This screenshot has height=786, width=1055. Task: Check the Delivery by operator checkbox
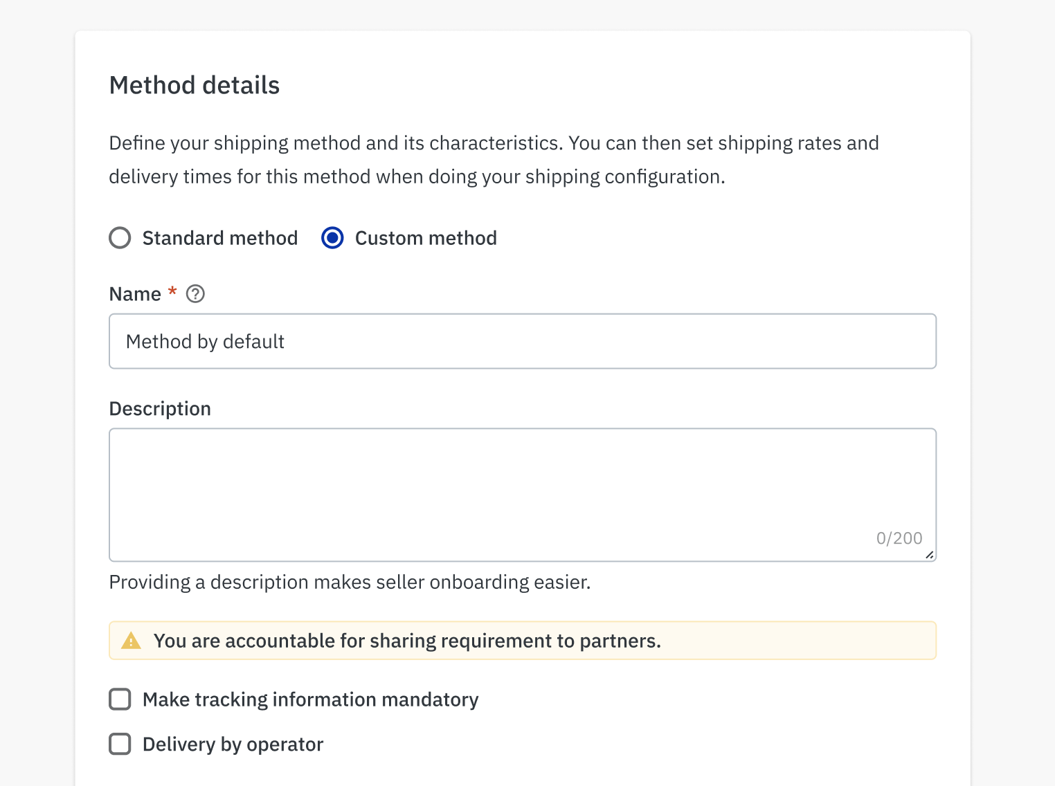click(120, 744)
